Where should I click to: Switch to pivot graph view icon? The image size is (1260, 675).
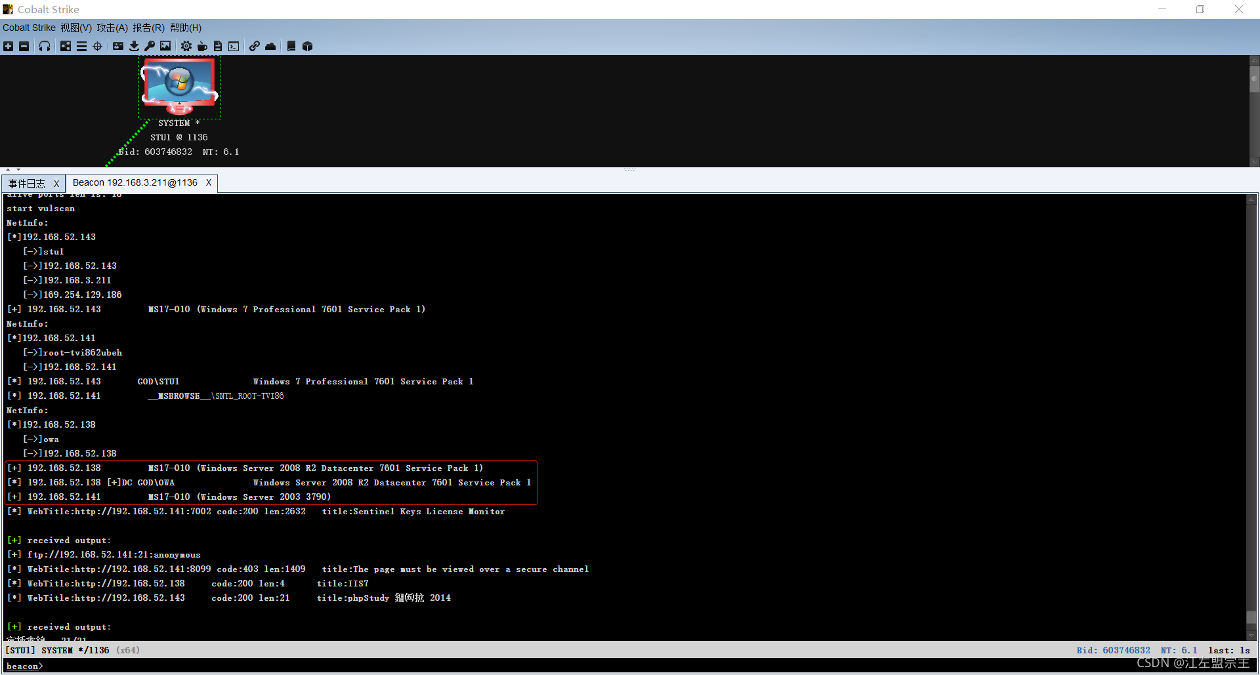(66, 46)
